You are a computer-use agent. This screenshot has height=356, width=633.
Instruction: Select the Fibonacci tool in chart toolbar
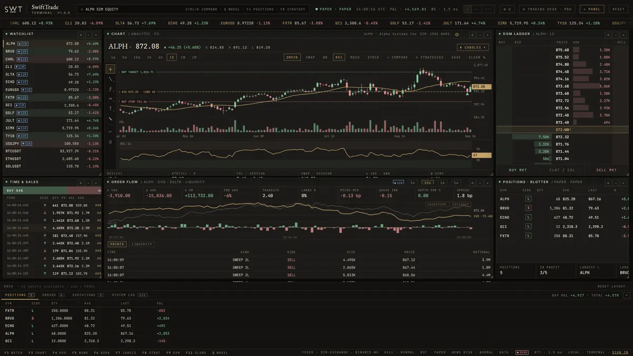(x=110, y=89)
